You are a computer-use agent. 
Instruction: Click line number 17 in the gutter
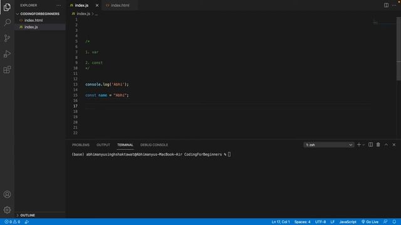pyautogui.click(x=75, y=106)
